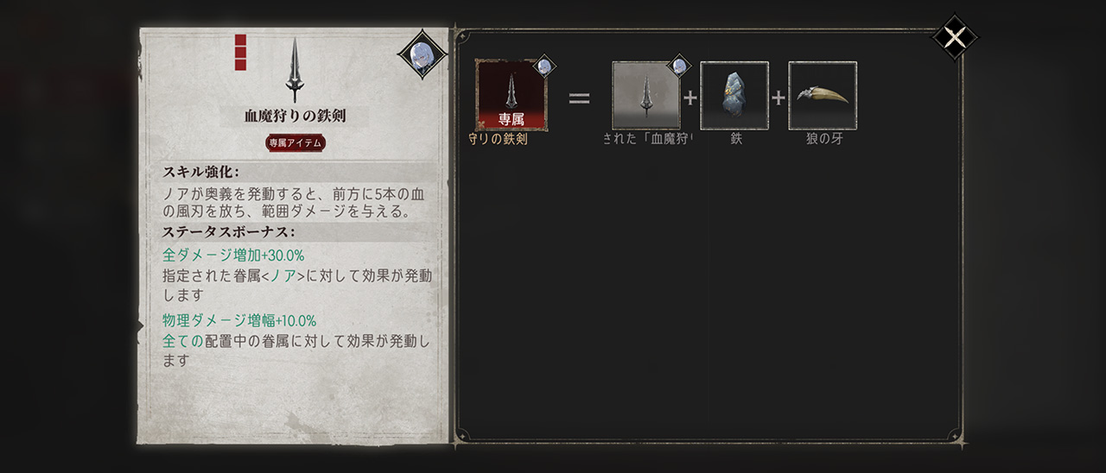Click Noah's portrait badge on base sword

tap(679, 66)
